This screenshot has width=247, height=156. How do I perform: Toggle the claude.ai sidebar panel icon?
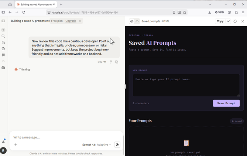click(x=3, y=21)
